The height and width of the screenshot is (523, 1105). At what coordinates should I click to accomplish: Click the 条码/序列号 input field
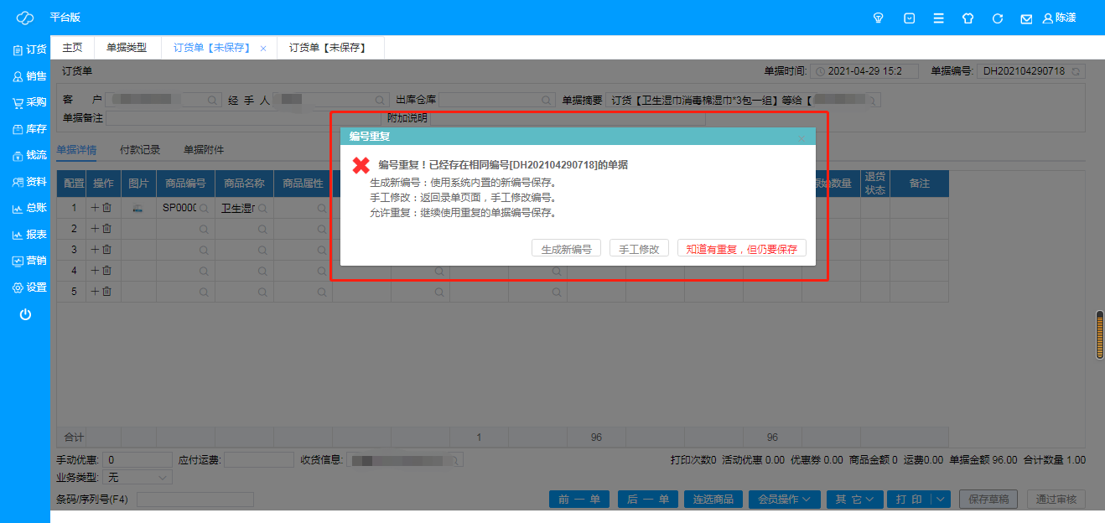click(195, 500)
